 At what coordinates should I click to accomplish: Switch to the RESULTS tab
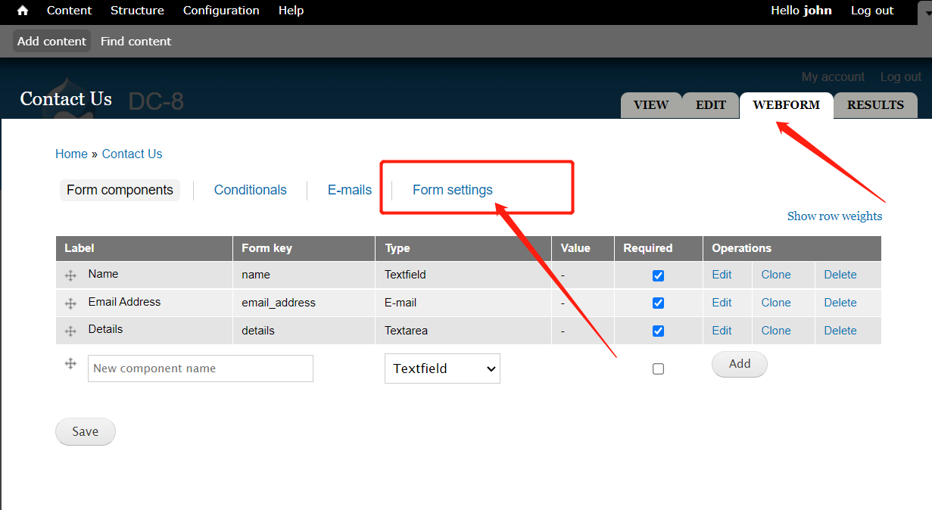click(x=875, y=105)
